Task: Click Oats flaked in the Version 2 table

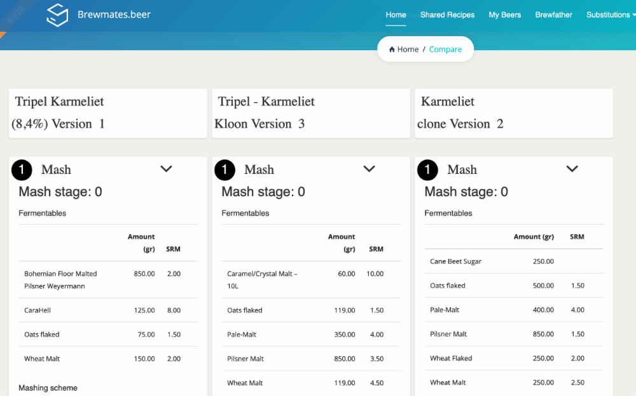Action: (447, 286)
